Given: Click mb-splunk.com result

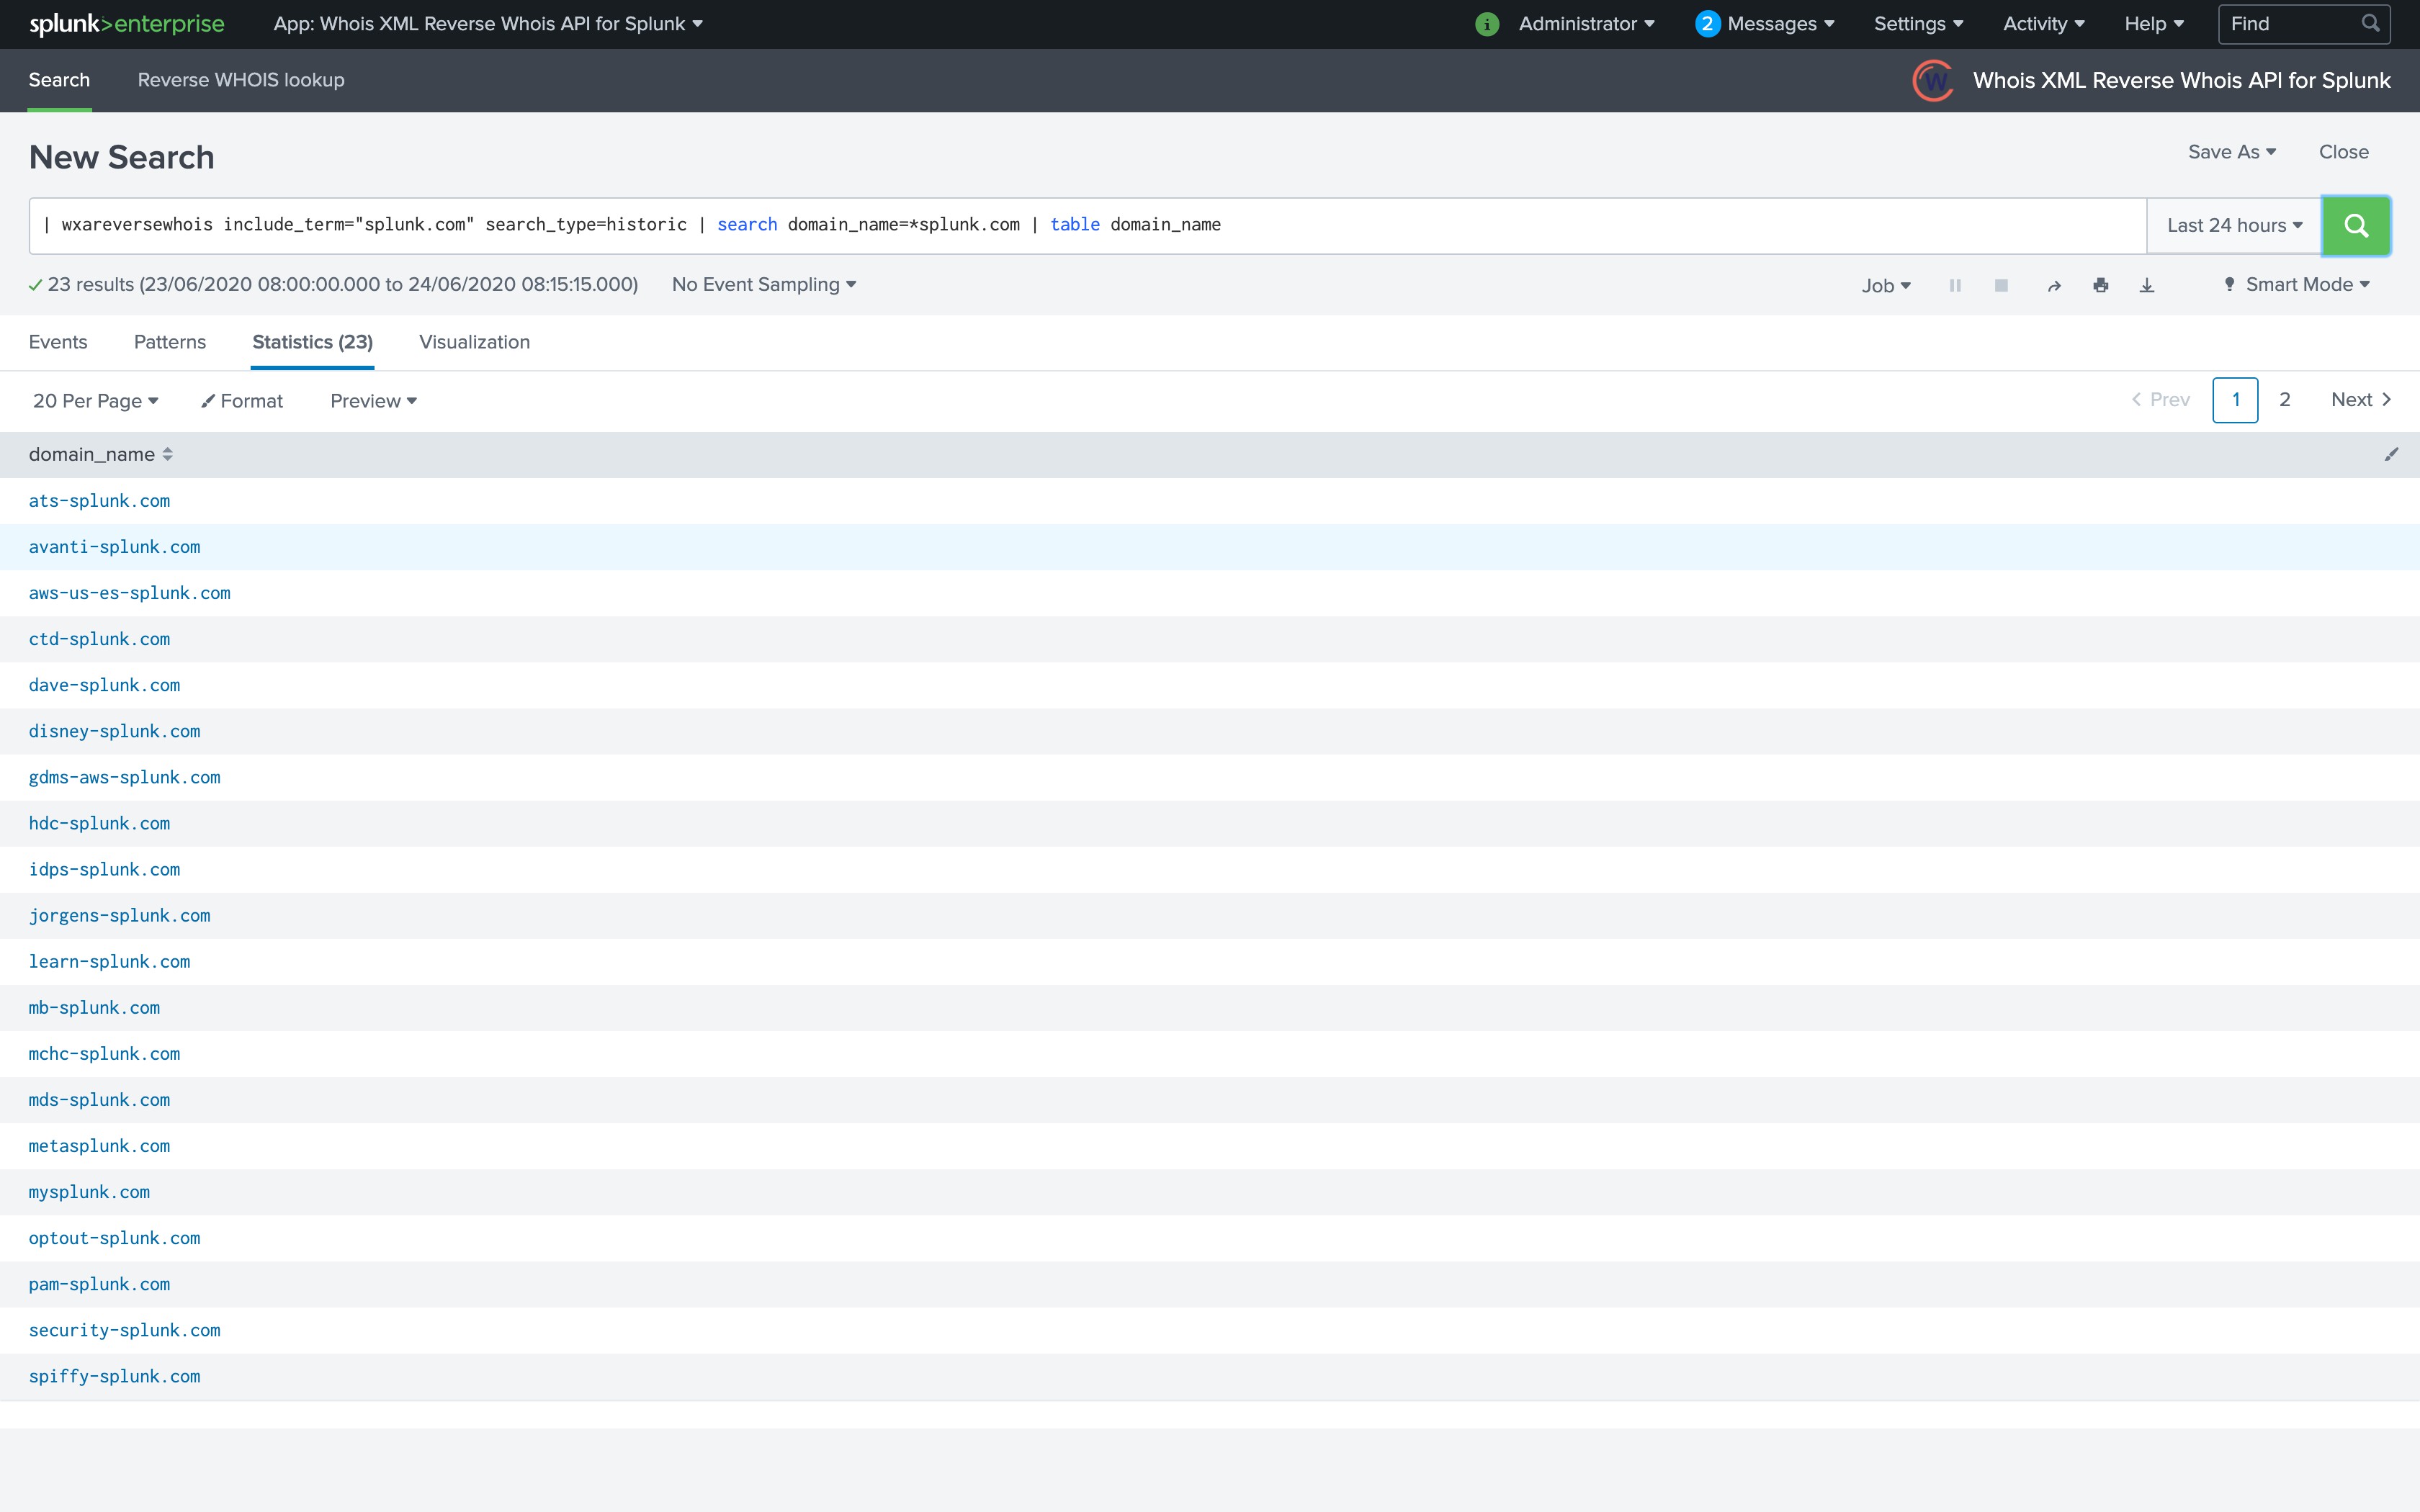Looking at the screenshot, I should pos(94,1007).
